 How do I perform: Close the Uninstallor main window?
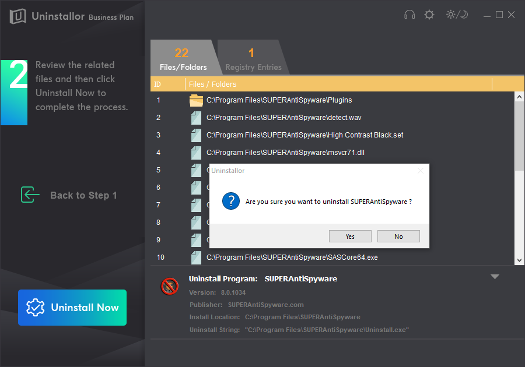click(x=511, y=15)
